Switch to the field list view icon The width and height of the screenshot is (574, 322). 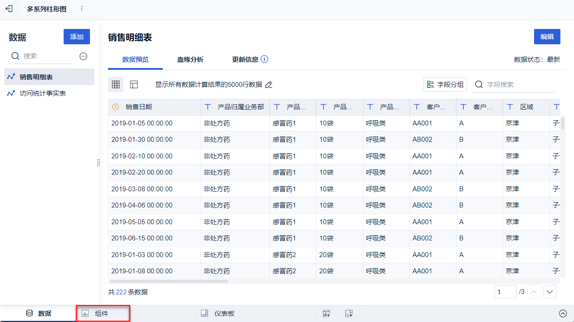click(134, 85)
